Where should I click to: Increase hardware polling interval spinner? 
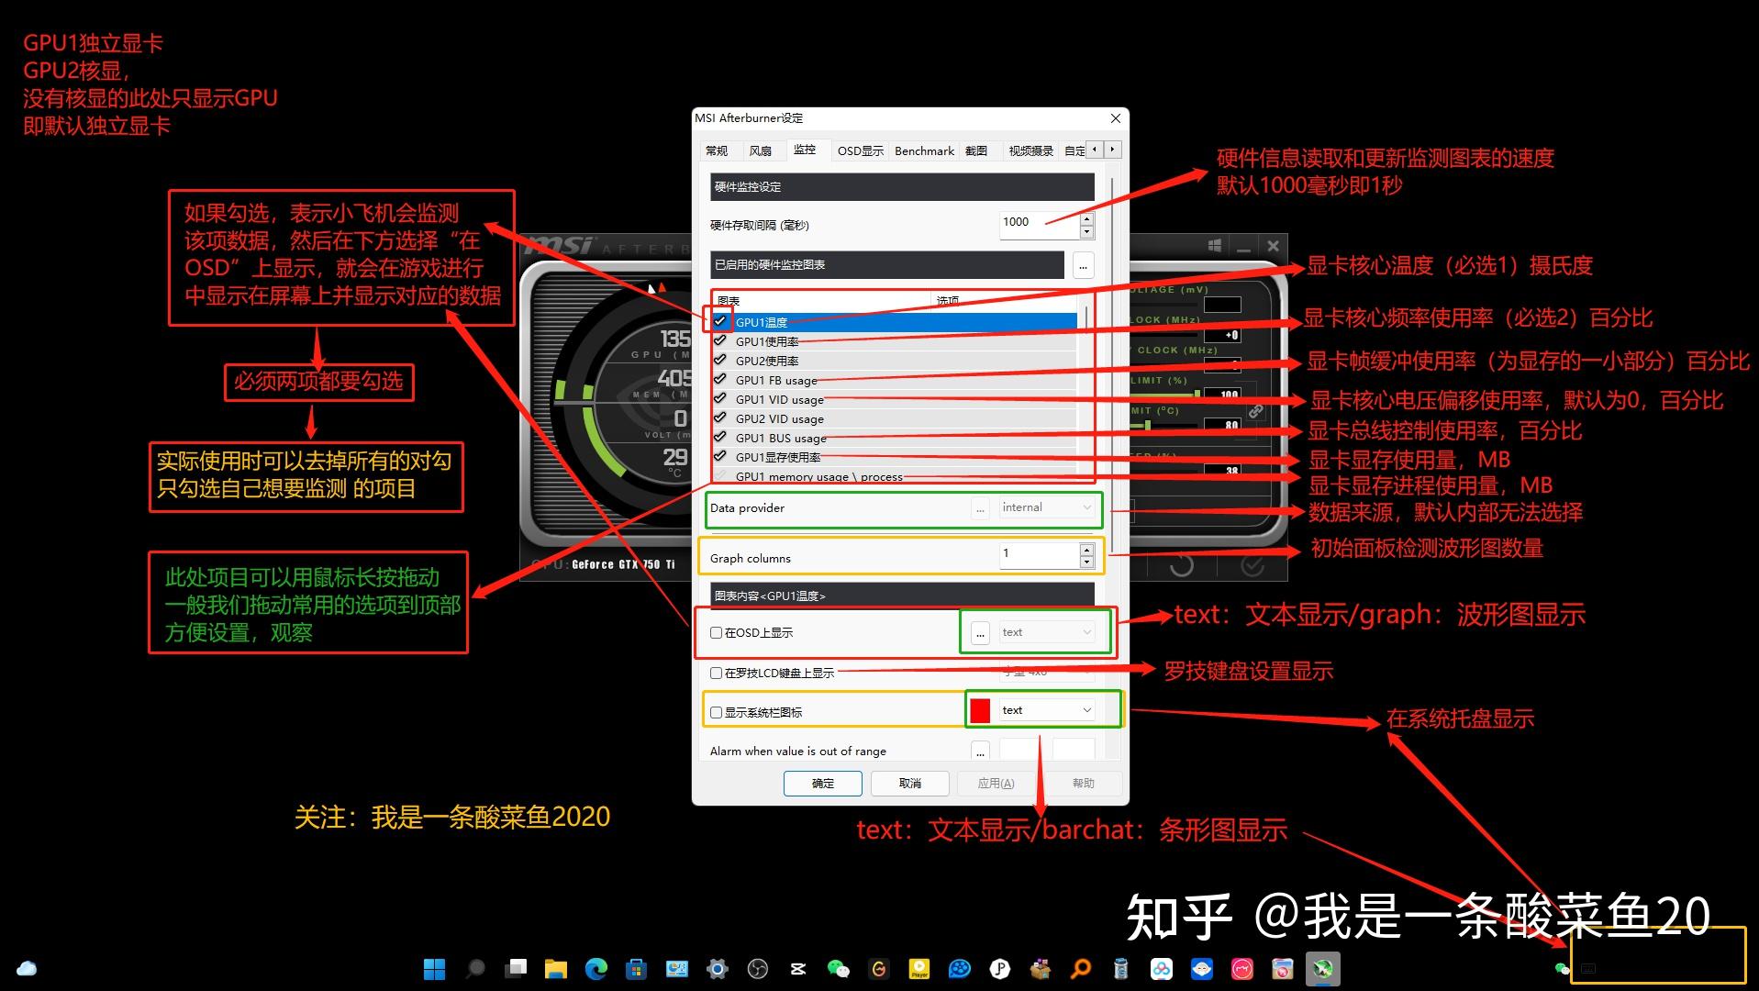[x=1087, y=218]
